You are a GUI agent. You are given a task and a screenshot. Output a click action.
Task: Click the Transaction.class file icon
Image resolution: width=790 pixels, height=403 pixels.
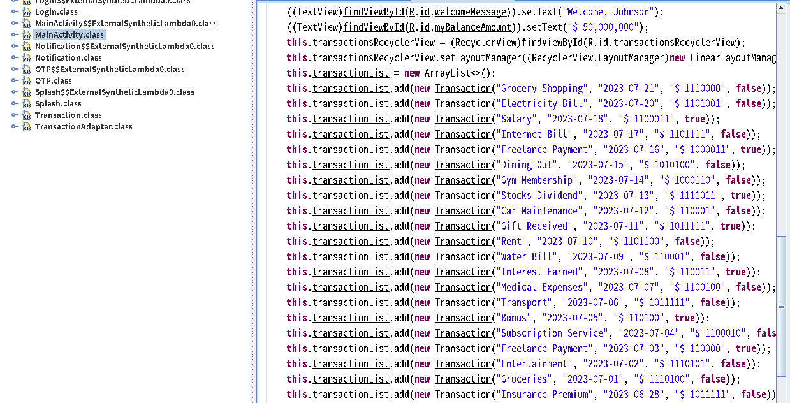(x=26, y=115)
